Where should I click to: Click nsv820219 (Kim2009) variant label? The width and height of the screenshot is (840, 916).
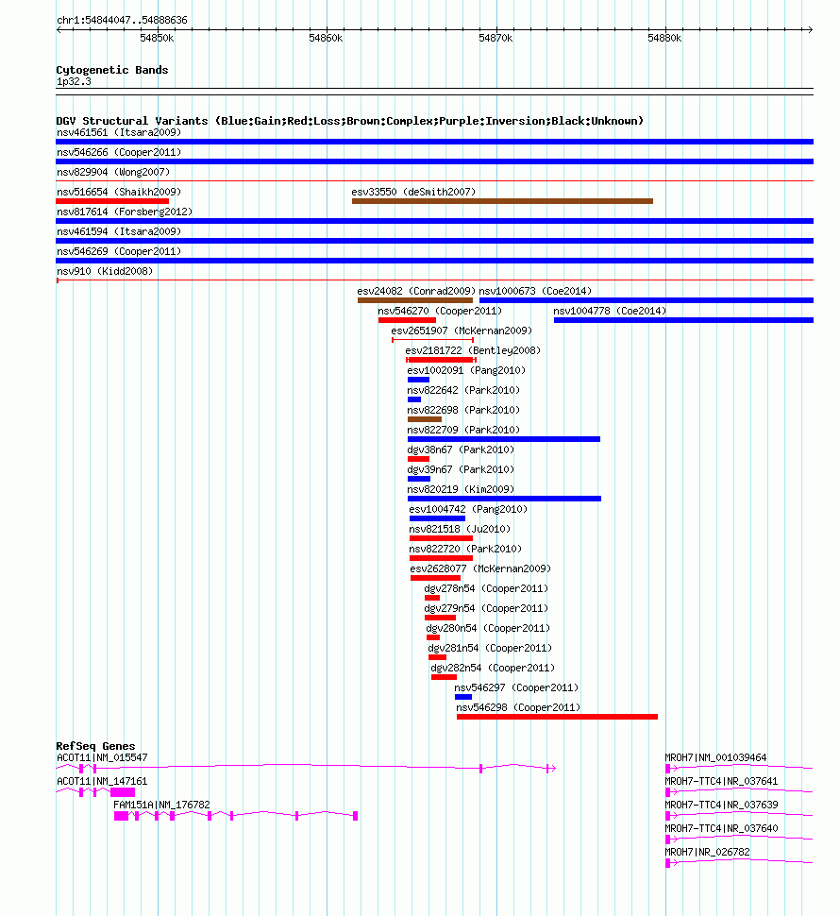point(461,490)
